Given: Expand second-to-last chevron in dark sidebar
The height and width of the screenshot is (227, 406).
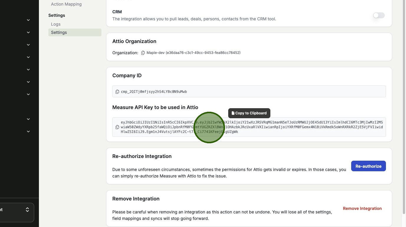Looking at the screenshot, I should 28,119.
